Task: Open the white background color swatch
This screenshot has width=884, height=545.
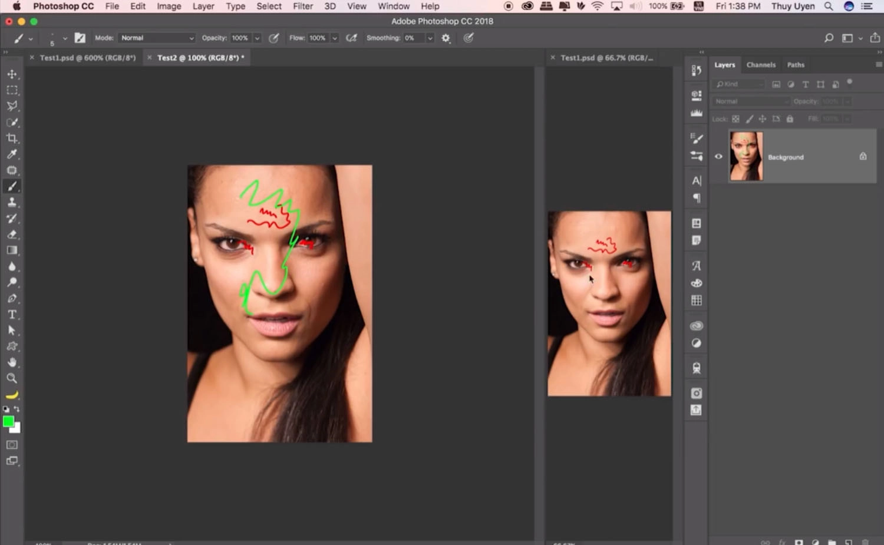Action: 17,430
